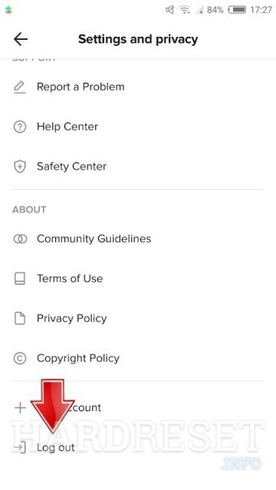View Terms of Use
Image resolution: width=276 pixels, height=490 pixels.
coord(138,279)
